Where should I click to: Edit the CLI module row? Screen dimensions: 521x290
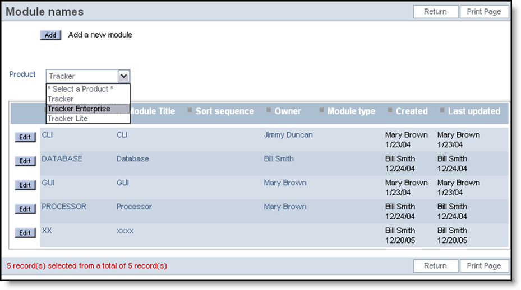25,137
